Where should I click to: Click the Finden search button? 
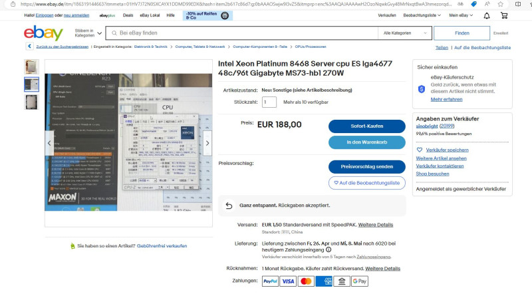pyautogui.click(x=462, y=33)
